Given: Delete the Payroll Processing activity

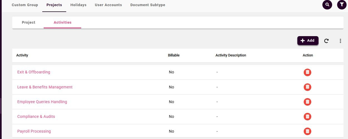Looking at the screenshot, I should pyautogui.click(x=307, y=131).
